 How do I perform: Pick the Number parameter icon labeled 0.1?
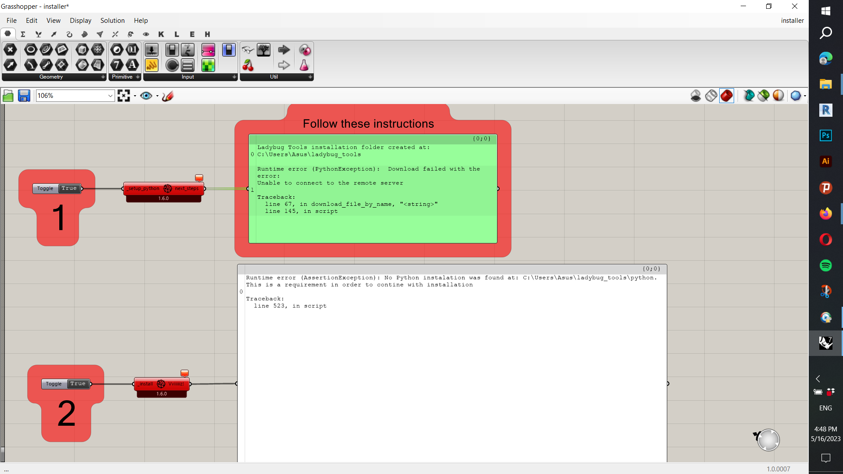coord(132,50)
